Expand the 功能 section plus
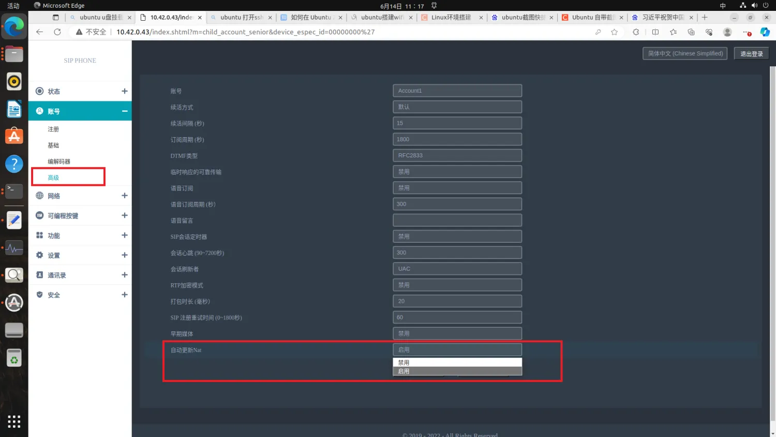The height and width of the screenshot is (437, 776). click(x=124, y=236)
